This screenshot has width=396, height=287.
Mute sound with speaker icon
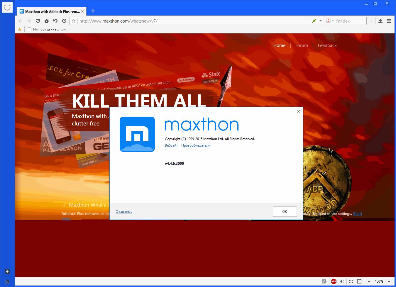pos(342,281)
